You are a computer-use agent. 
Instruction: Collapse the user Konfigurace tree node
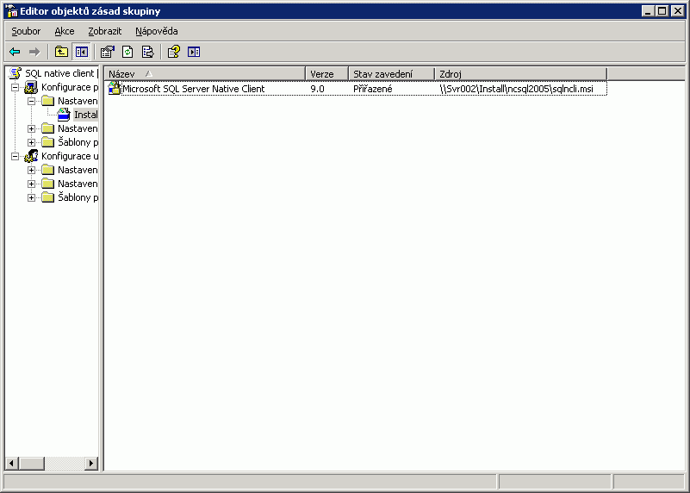[x=16, y=156]
